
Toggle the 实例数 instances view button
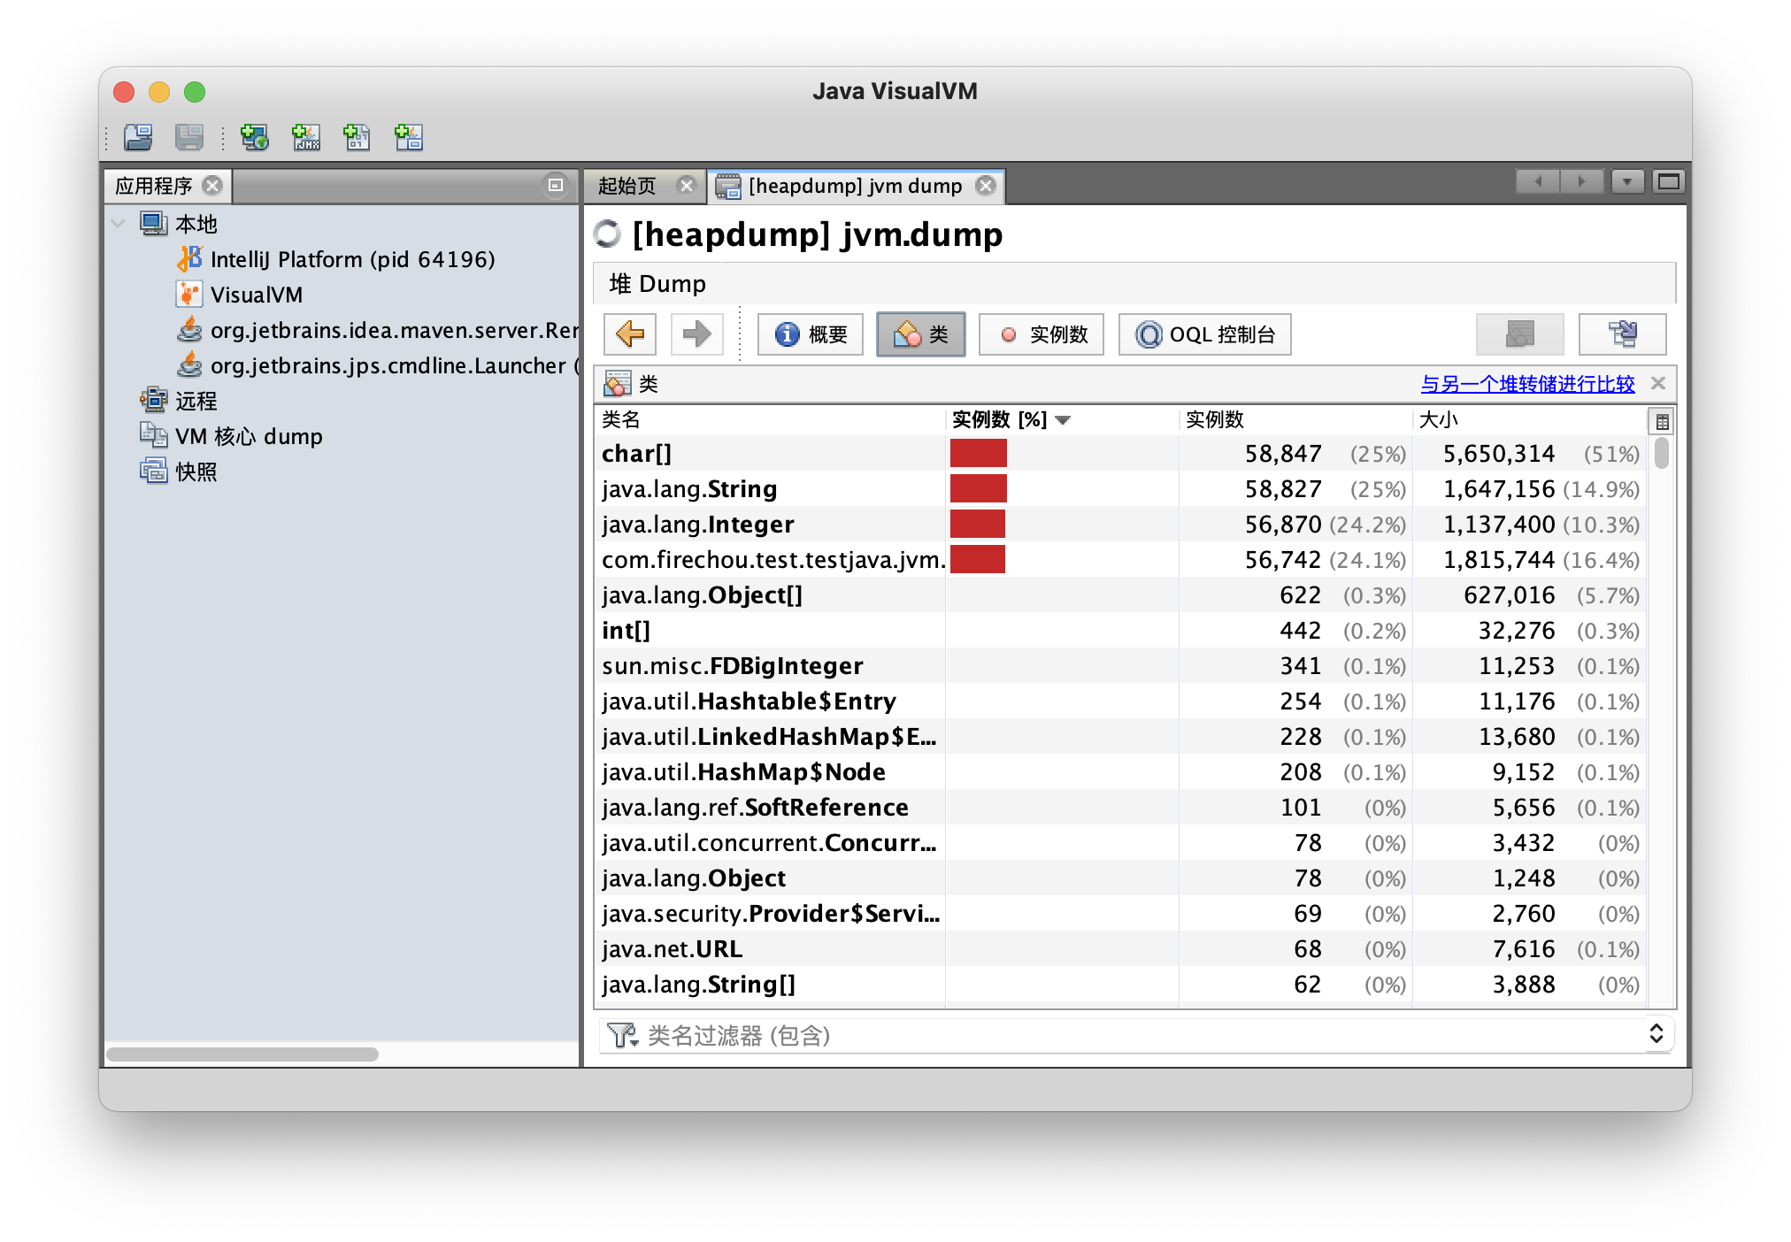[x=1042, y=334]
